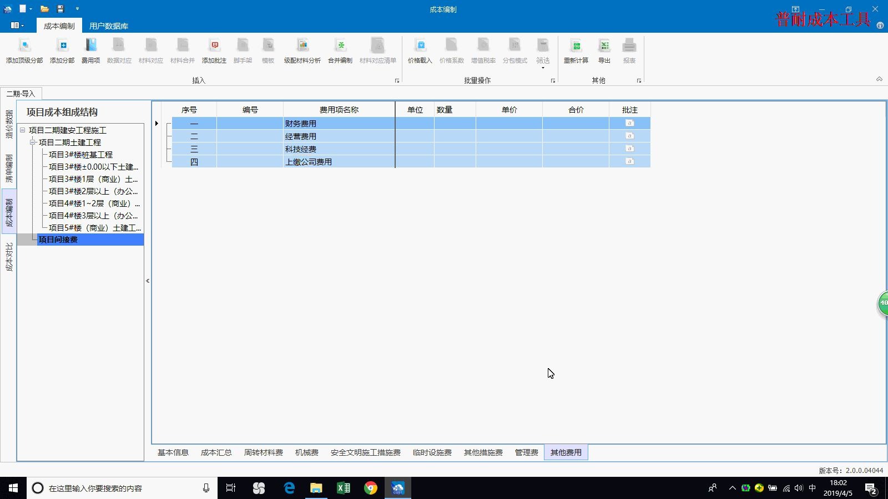Collapse the 项目二期土建工程 tree node

[33, 142]
